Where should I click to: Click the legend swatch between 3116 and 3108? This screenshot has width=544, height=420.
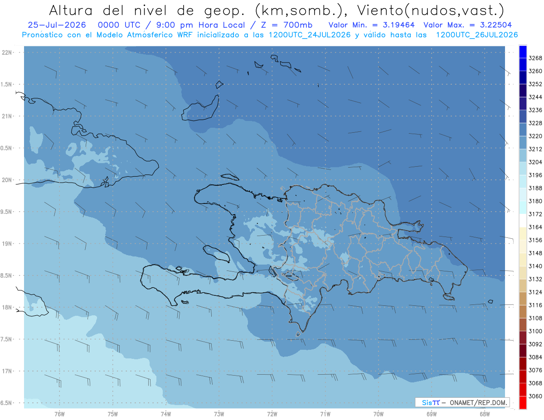click(x=522, y=311)
